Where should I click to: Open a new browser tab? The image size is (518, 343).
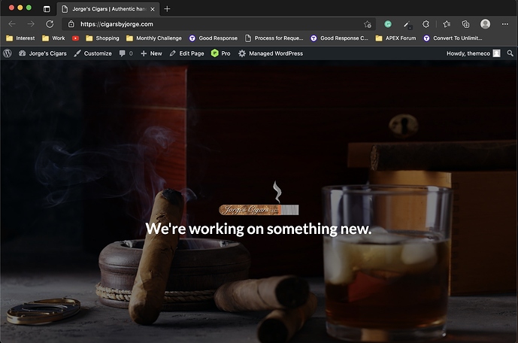pos(167,8)
